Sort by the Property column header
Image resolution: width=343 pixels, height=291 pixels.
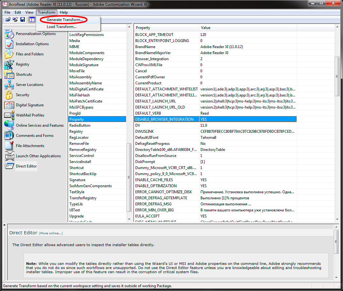pyautogui.click(x=166, y=28)
